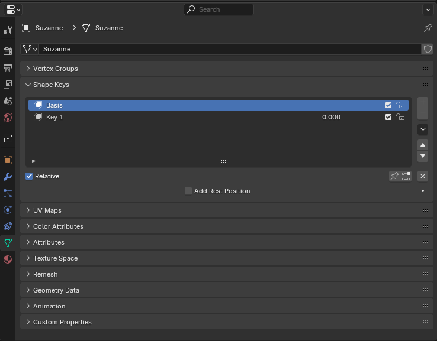Click the Basis shape key icon
Screen dimensions: 437x341
coord(38,105)
